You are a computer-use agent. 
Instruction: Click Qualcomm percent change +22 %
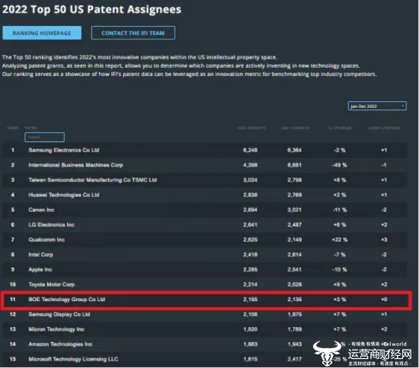click(340, 240)
